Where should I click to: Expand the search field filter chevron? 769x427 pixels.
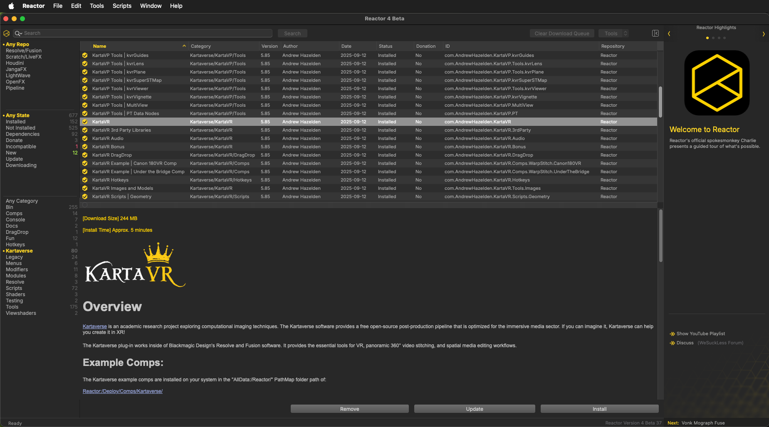coord(22,33)
